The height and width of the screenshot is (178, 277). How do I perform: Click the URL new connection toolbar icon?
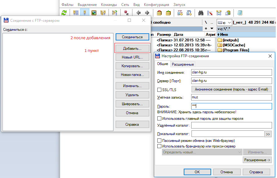point(189,13)
